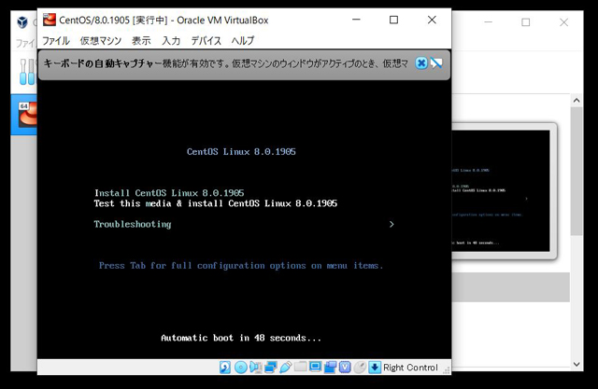598x389 pixels.
Task: Click the mouse integration status icon
Action: point(360,368)
